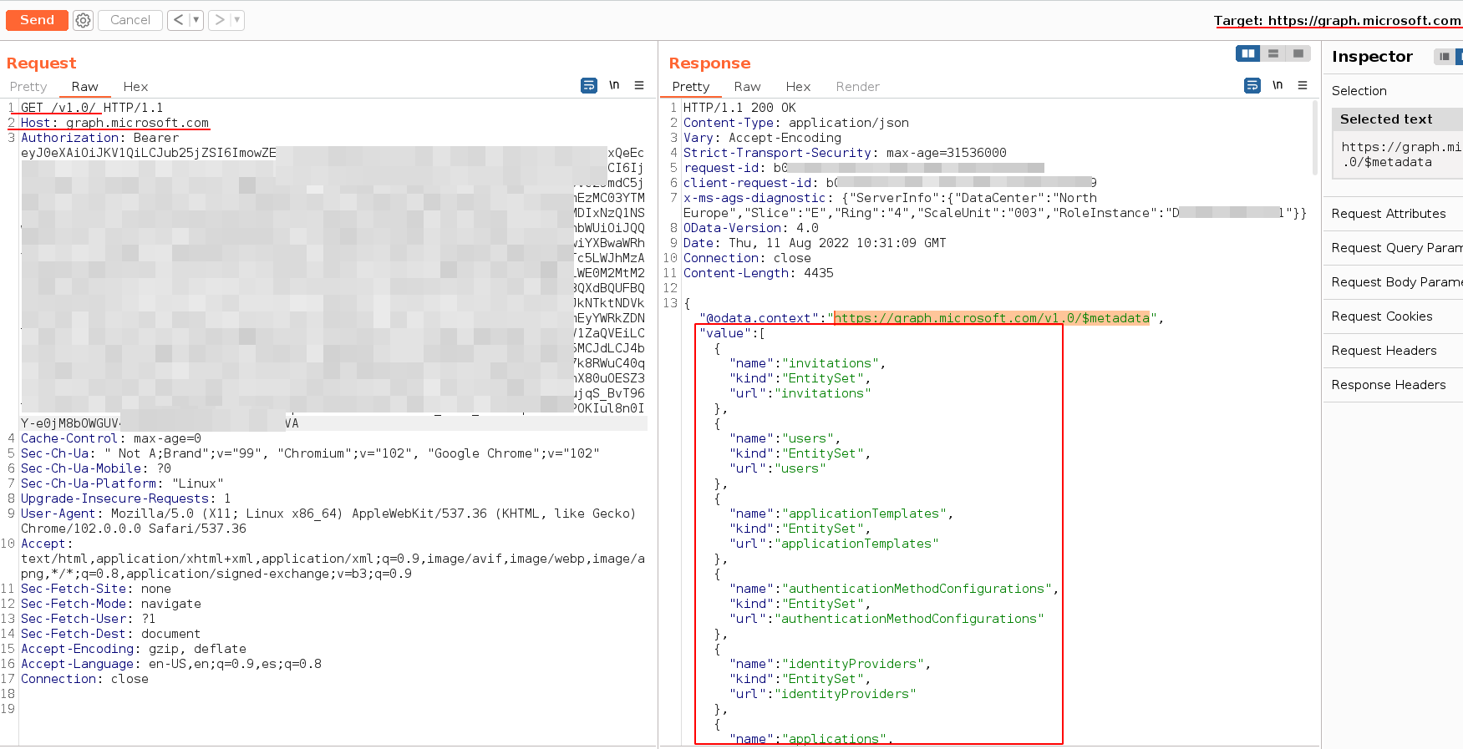Switch to the top-bottom stacked panel layout

(1273, 53)
